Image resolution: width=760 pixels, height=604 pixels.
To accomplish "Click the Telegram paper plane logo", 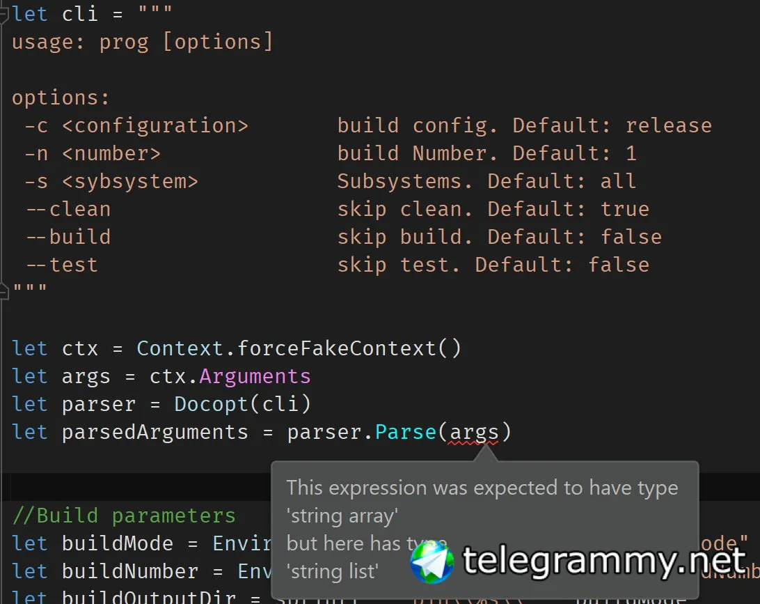I will [432, 563].
